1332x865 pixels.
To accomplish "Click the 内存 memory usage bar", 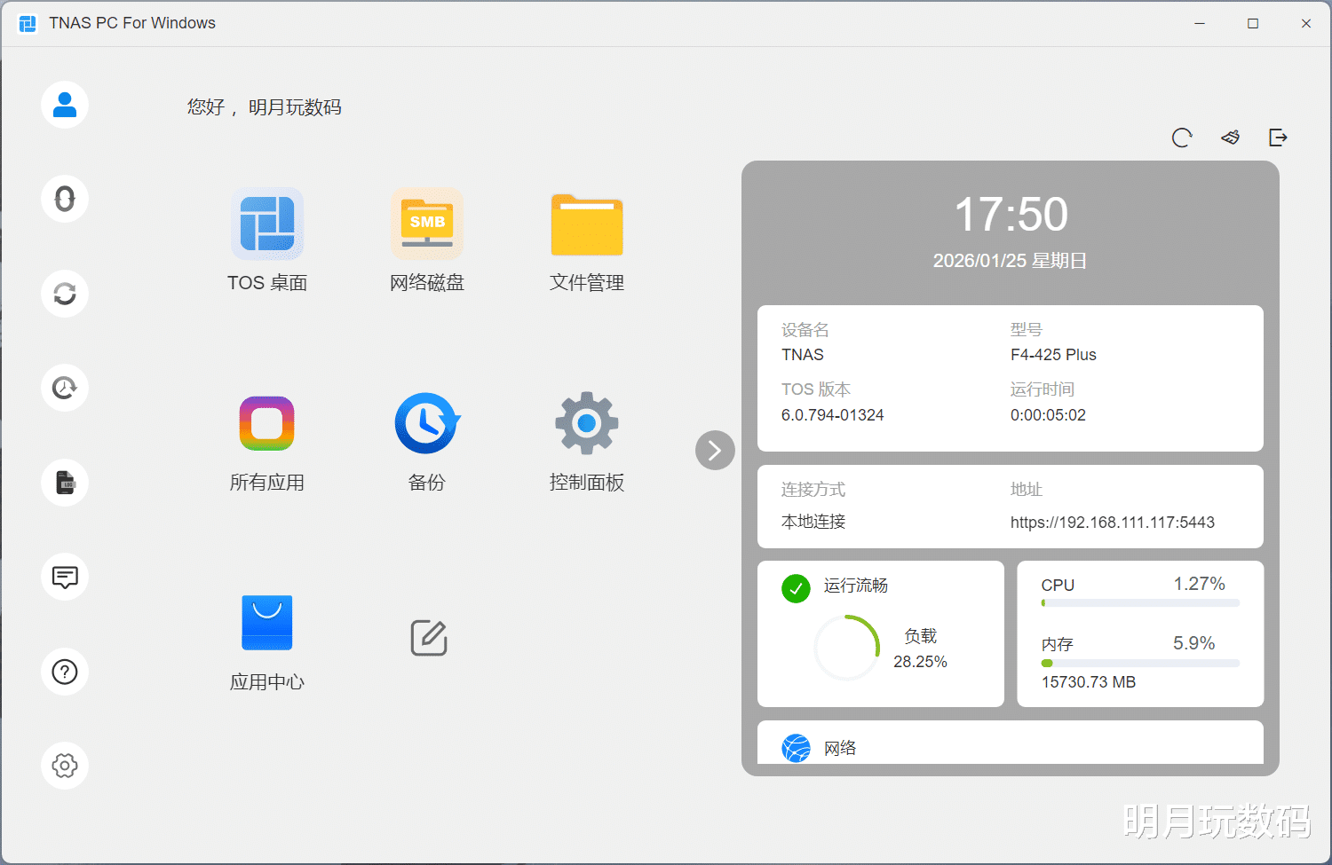I will (1140, 663).
